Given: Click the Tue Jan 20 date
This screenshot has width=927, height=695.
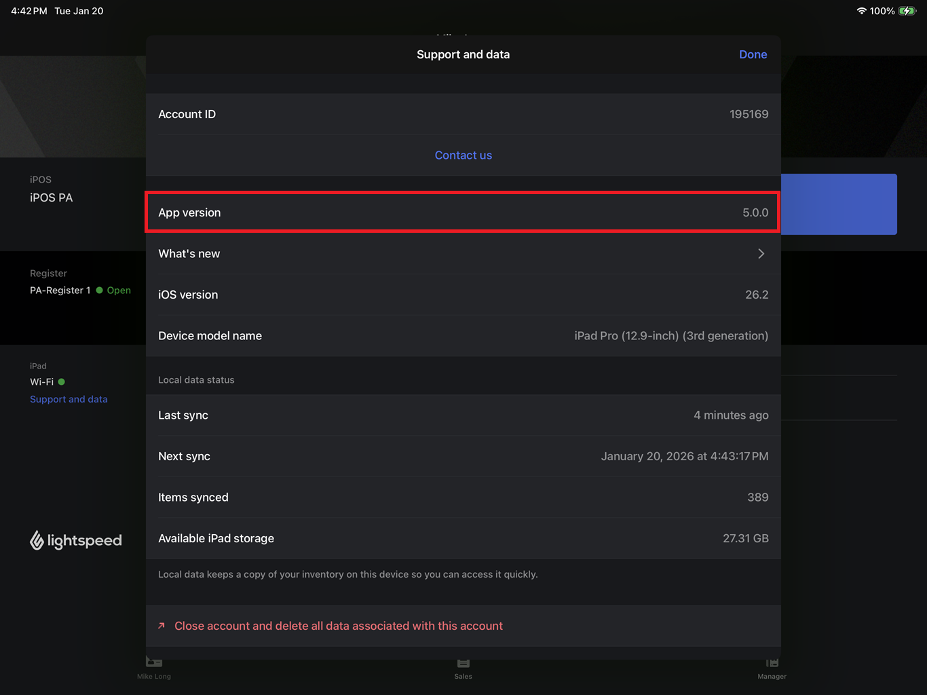Looking at the screenshot, I should 79,11.
